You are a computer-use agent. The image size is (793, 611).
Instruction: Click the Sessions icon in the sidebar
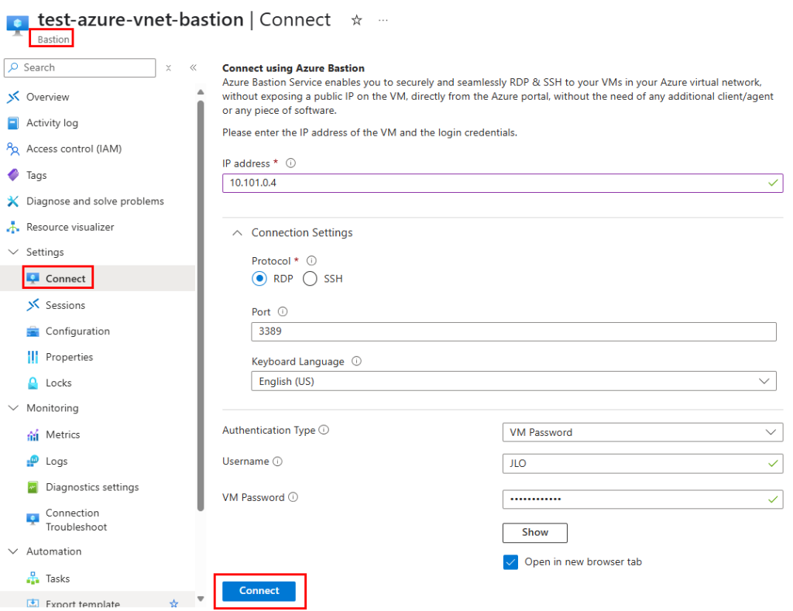33,305
